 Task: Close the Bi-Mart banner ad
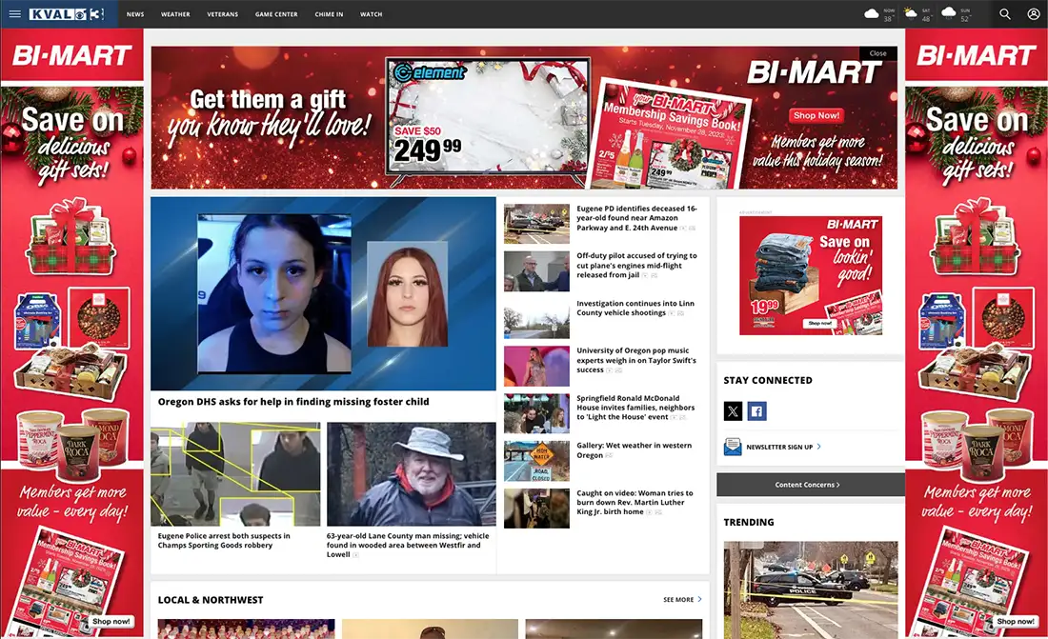coord(878,53)
